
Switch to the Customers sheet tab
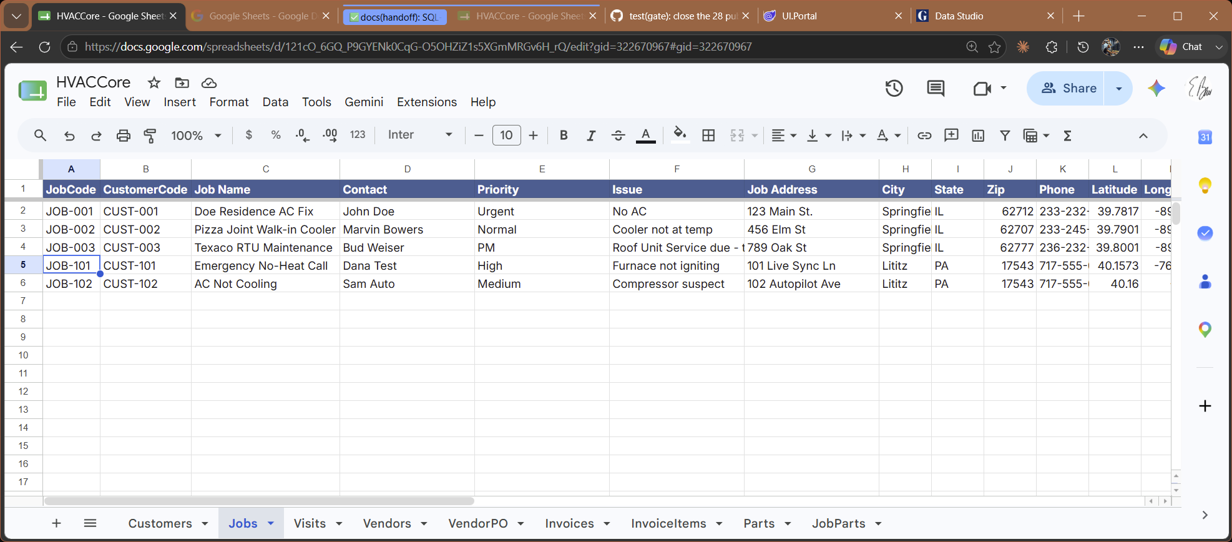point(160,523)
